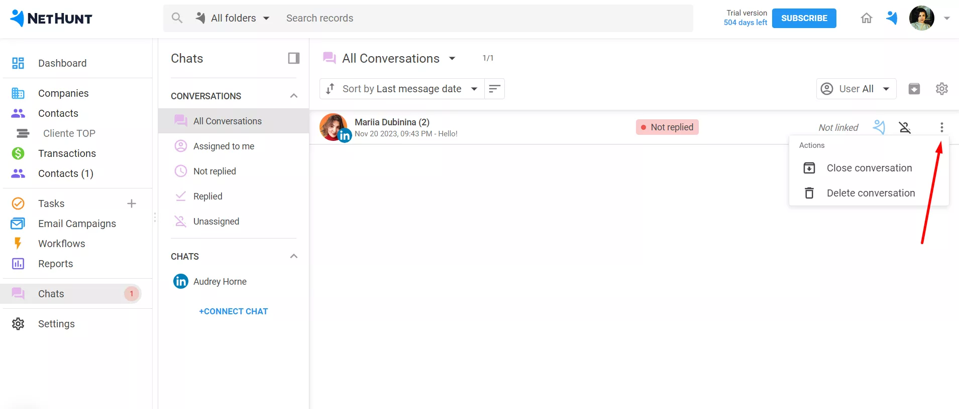Open closed conversations archive icon

[x=914, y=89]
